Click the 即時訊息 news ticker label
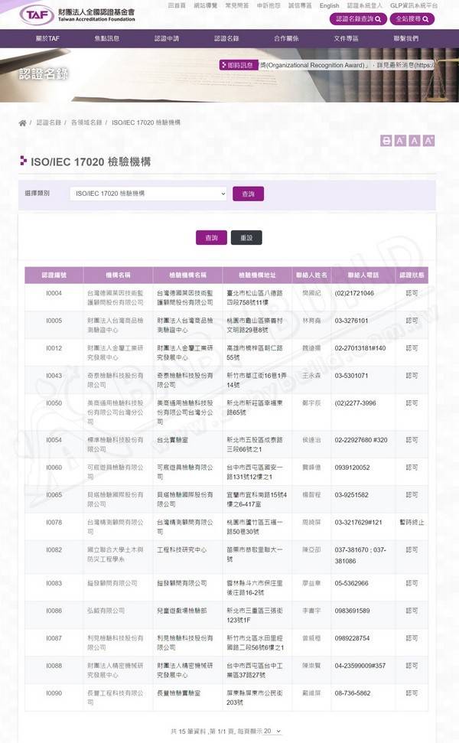This screenshot has height=743, width=459. point(237,65)
